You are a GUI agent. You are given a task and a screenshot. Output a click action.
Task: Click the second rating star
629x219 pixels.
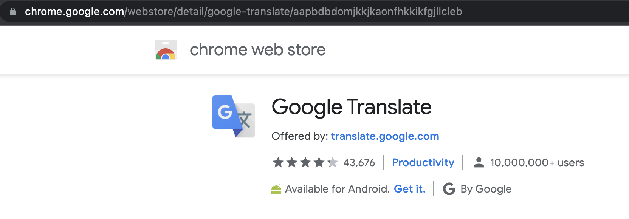click(x=292, y=162)
